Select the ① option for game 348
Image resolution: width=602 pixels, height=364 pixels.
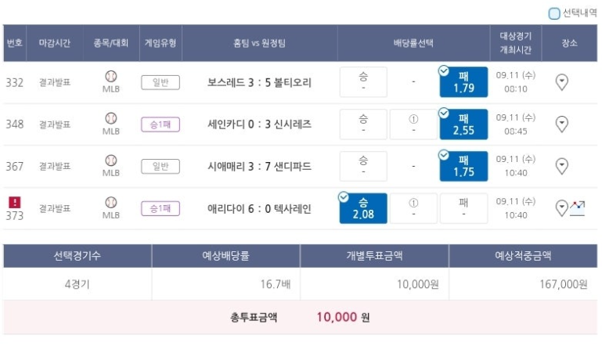point(413,124)
